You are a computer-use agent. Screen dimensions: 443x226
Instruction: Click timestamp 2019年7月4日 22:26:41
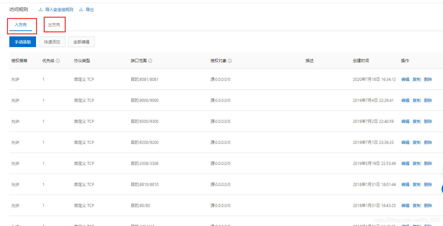(x=373, y=100)
